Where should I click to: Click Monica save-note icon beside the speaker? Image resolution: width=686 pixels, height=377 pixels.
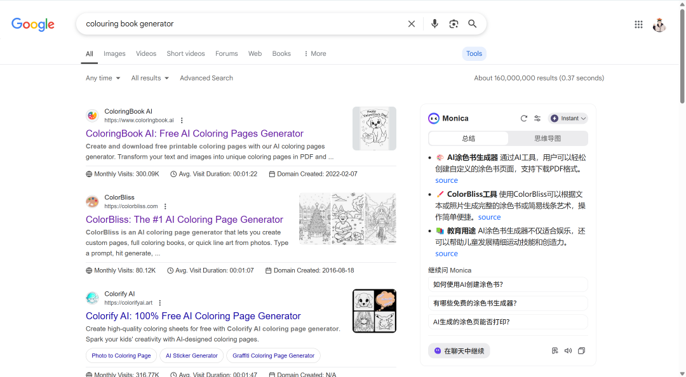555,351
